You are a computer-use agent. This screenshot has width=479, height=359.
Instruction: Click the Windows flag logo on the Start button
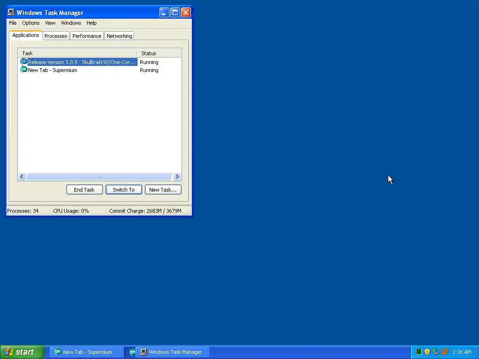(9, 352)
